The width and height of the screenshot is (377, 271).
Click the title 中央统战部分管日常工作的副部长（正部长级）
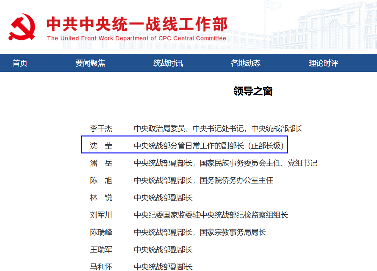[x=209, y=146]
